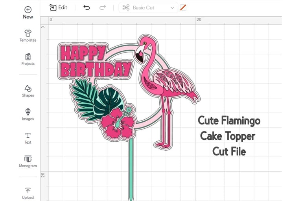Click the Monogram label in sidebar

28,166
